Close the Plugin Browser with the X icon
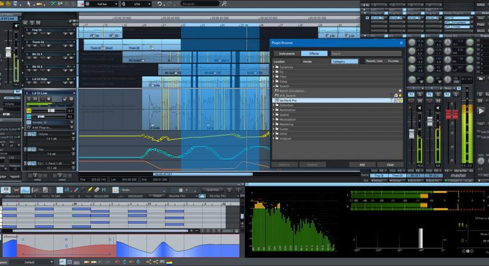489x266 pixels. 401,43
